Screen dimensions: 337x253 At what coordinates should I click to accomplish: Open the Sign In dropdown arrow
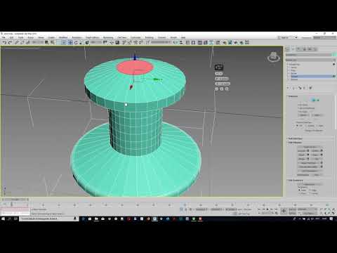296,37
